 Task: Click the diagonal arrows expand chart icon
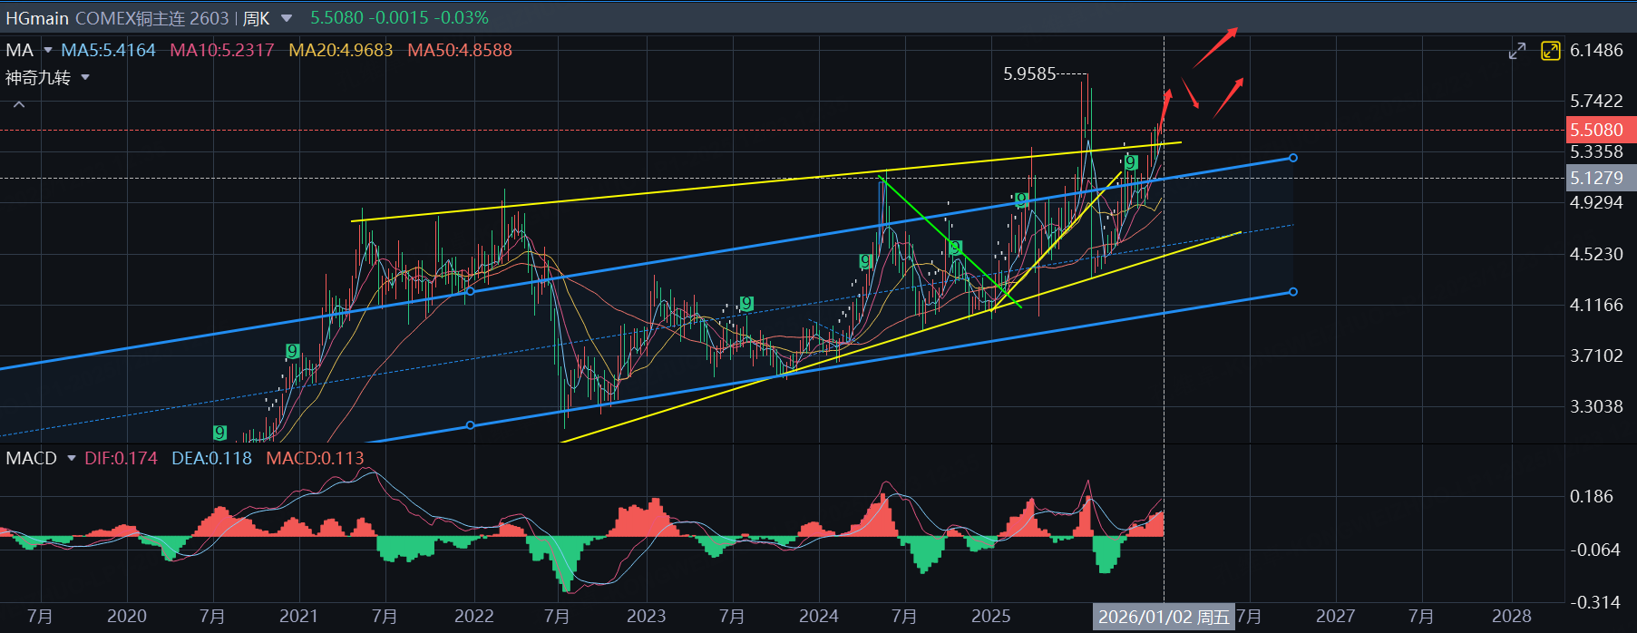(1517, 51)
